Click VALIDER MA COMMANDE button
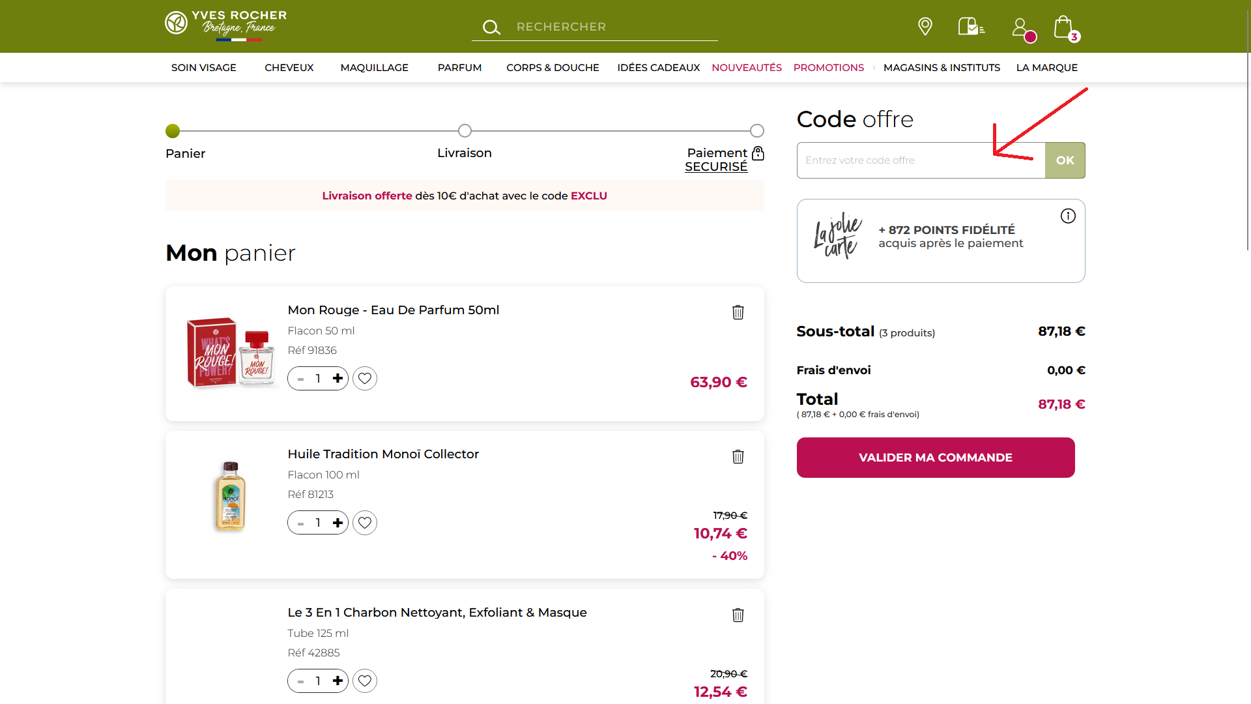Screen dimensions: 1251x704 point(936,458)
